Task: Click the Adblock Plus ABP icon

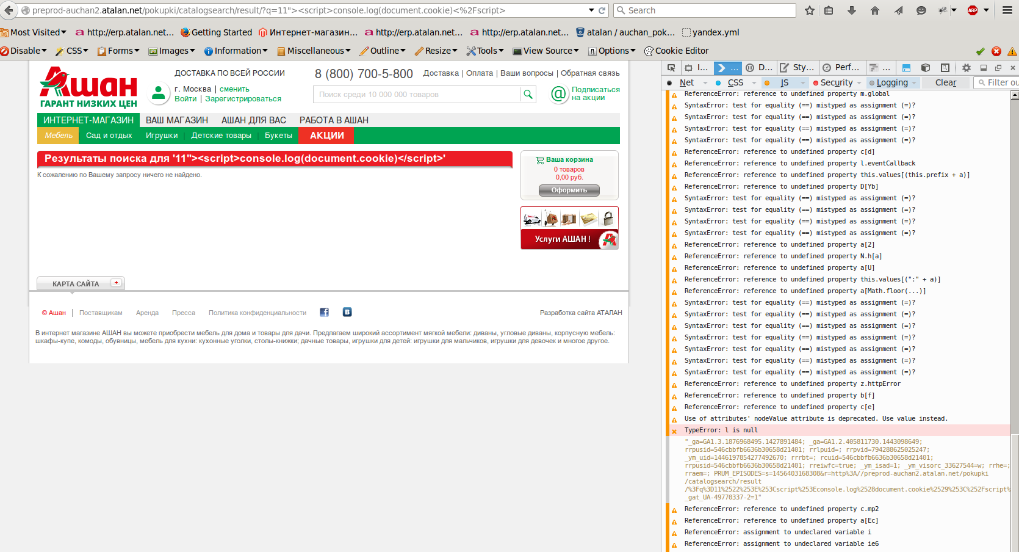Action: point(973,10)
